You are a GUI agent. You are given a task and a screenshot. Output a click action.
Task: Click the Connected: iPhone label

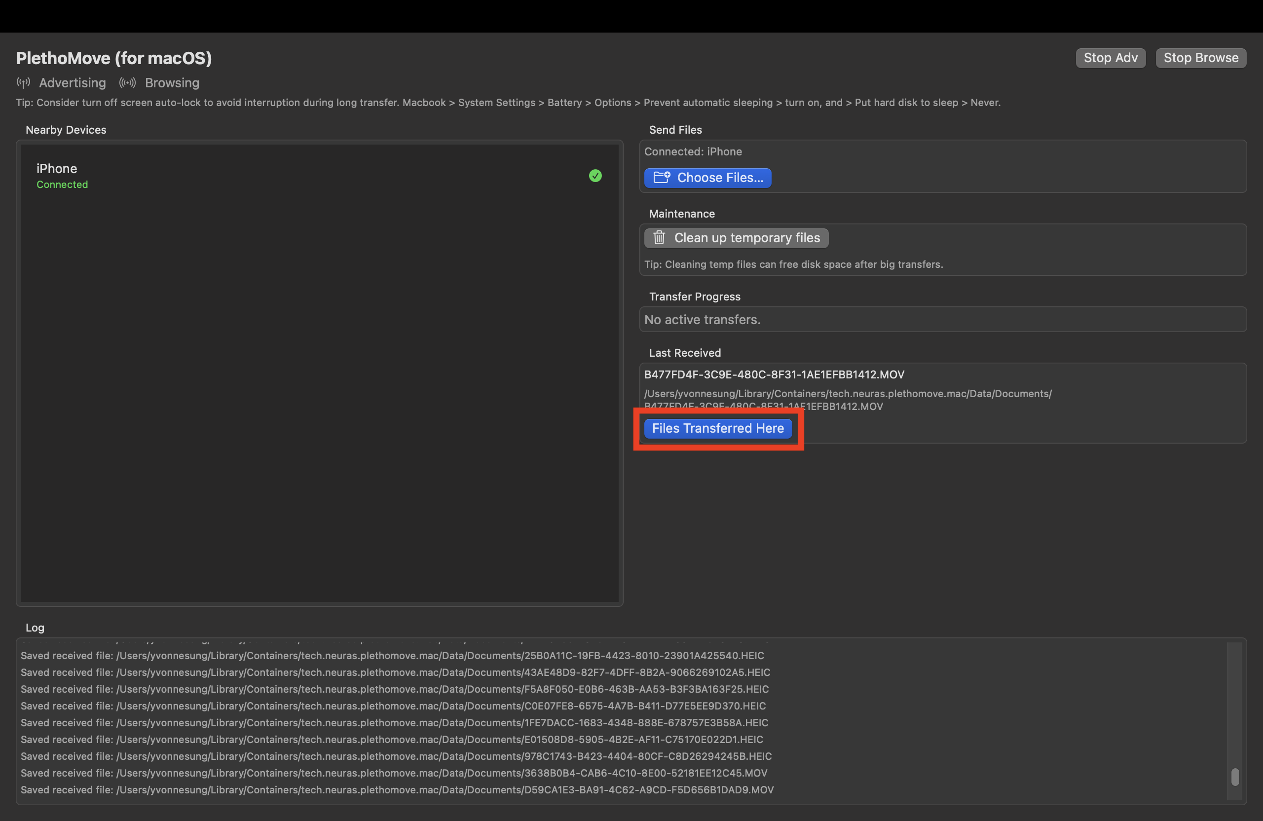693,152
